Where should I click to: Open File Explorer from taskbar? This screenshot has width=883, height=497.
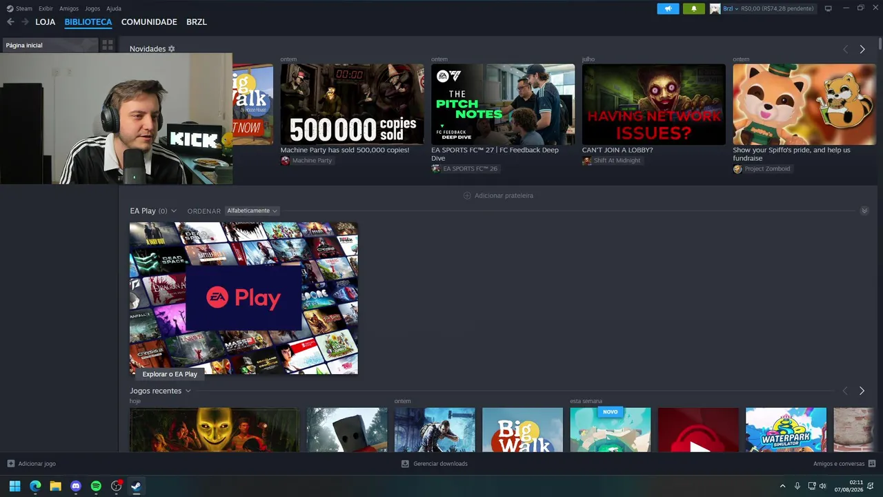click(55, 486)
